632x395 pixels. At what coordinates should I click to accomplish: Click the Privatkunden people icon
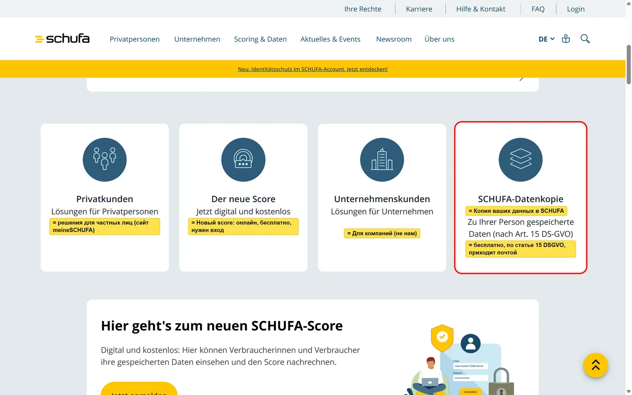point(105,160)
